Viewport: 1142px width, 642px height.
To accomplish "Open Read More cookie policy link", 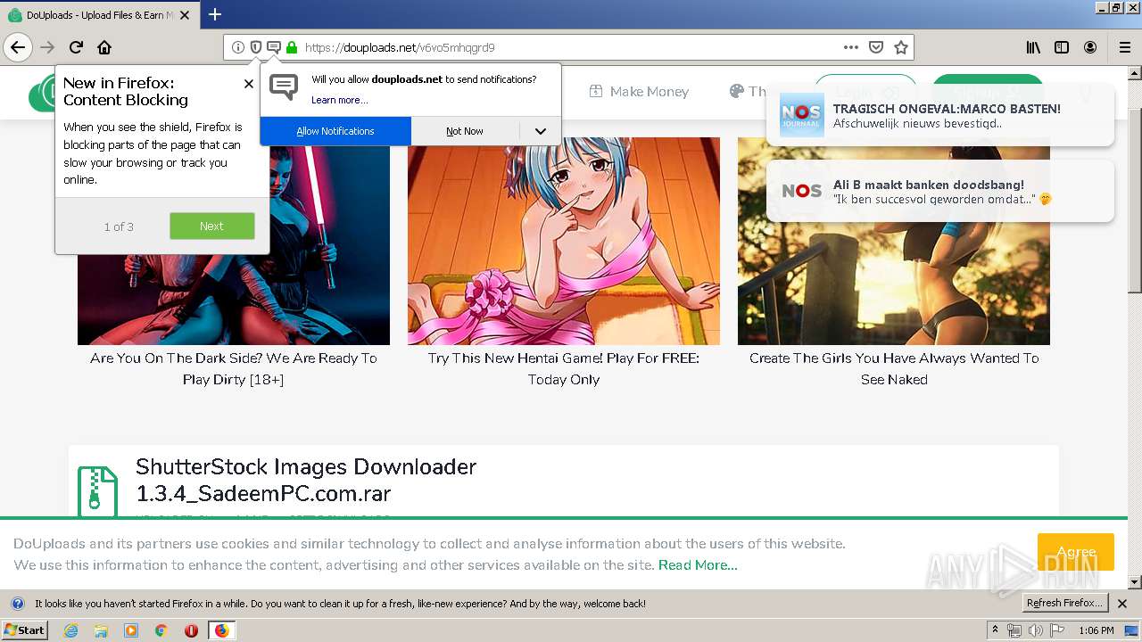I will pos(698,565).
